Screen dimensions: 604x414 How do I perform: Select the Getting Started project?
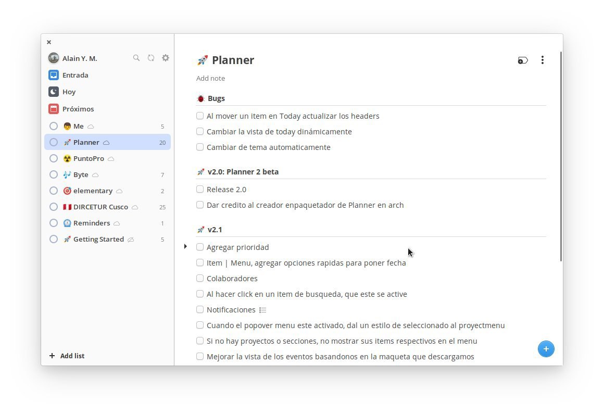click(x=107, y=239)
